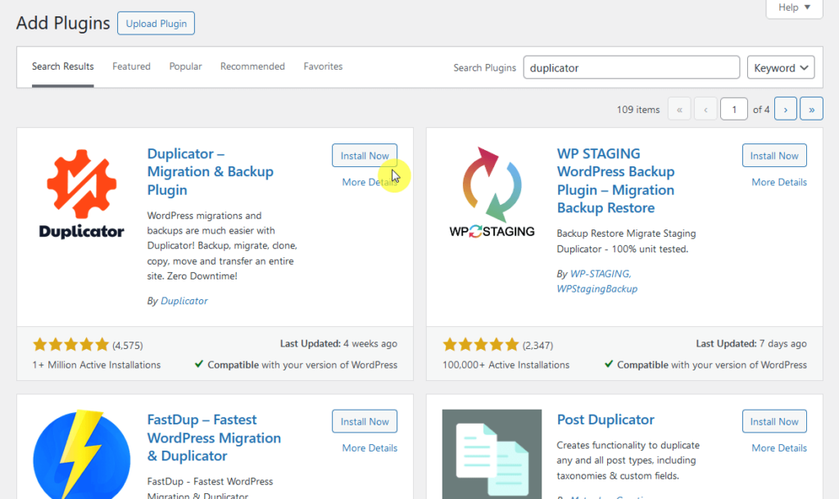Open More Details for WP STAGING
The image size is (839, 499).
[779, 183]
